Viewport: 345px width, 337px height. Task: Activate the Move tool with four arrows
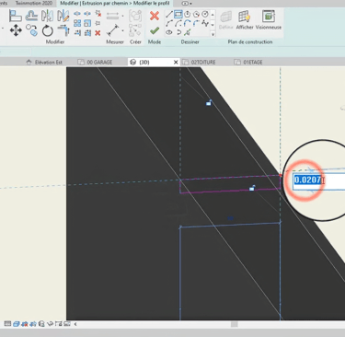point(16,30)
